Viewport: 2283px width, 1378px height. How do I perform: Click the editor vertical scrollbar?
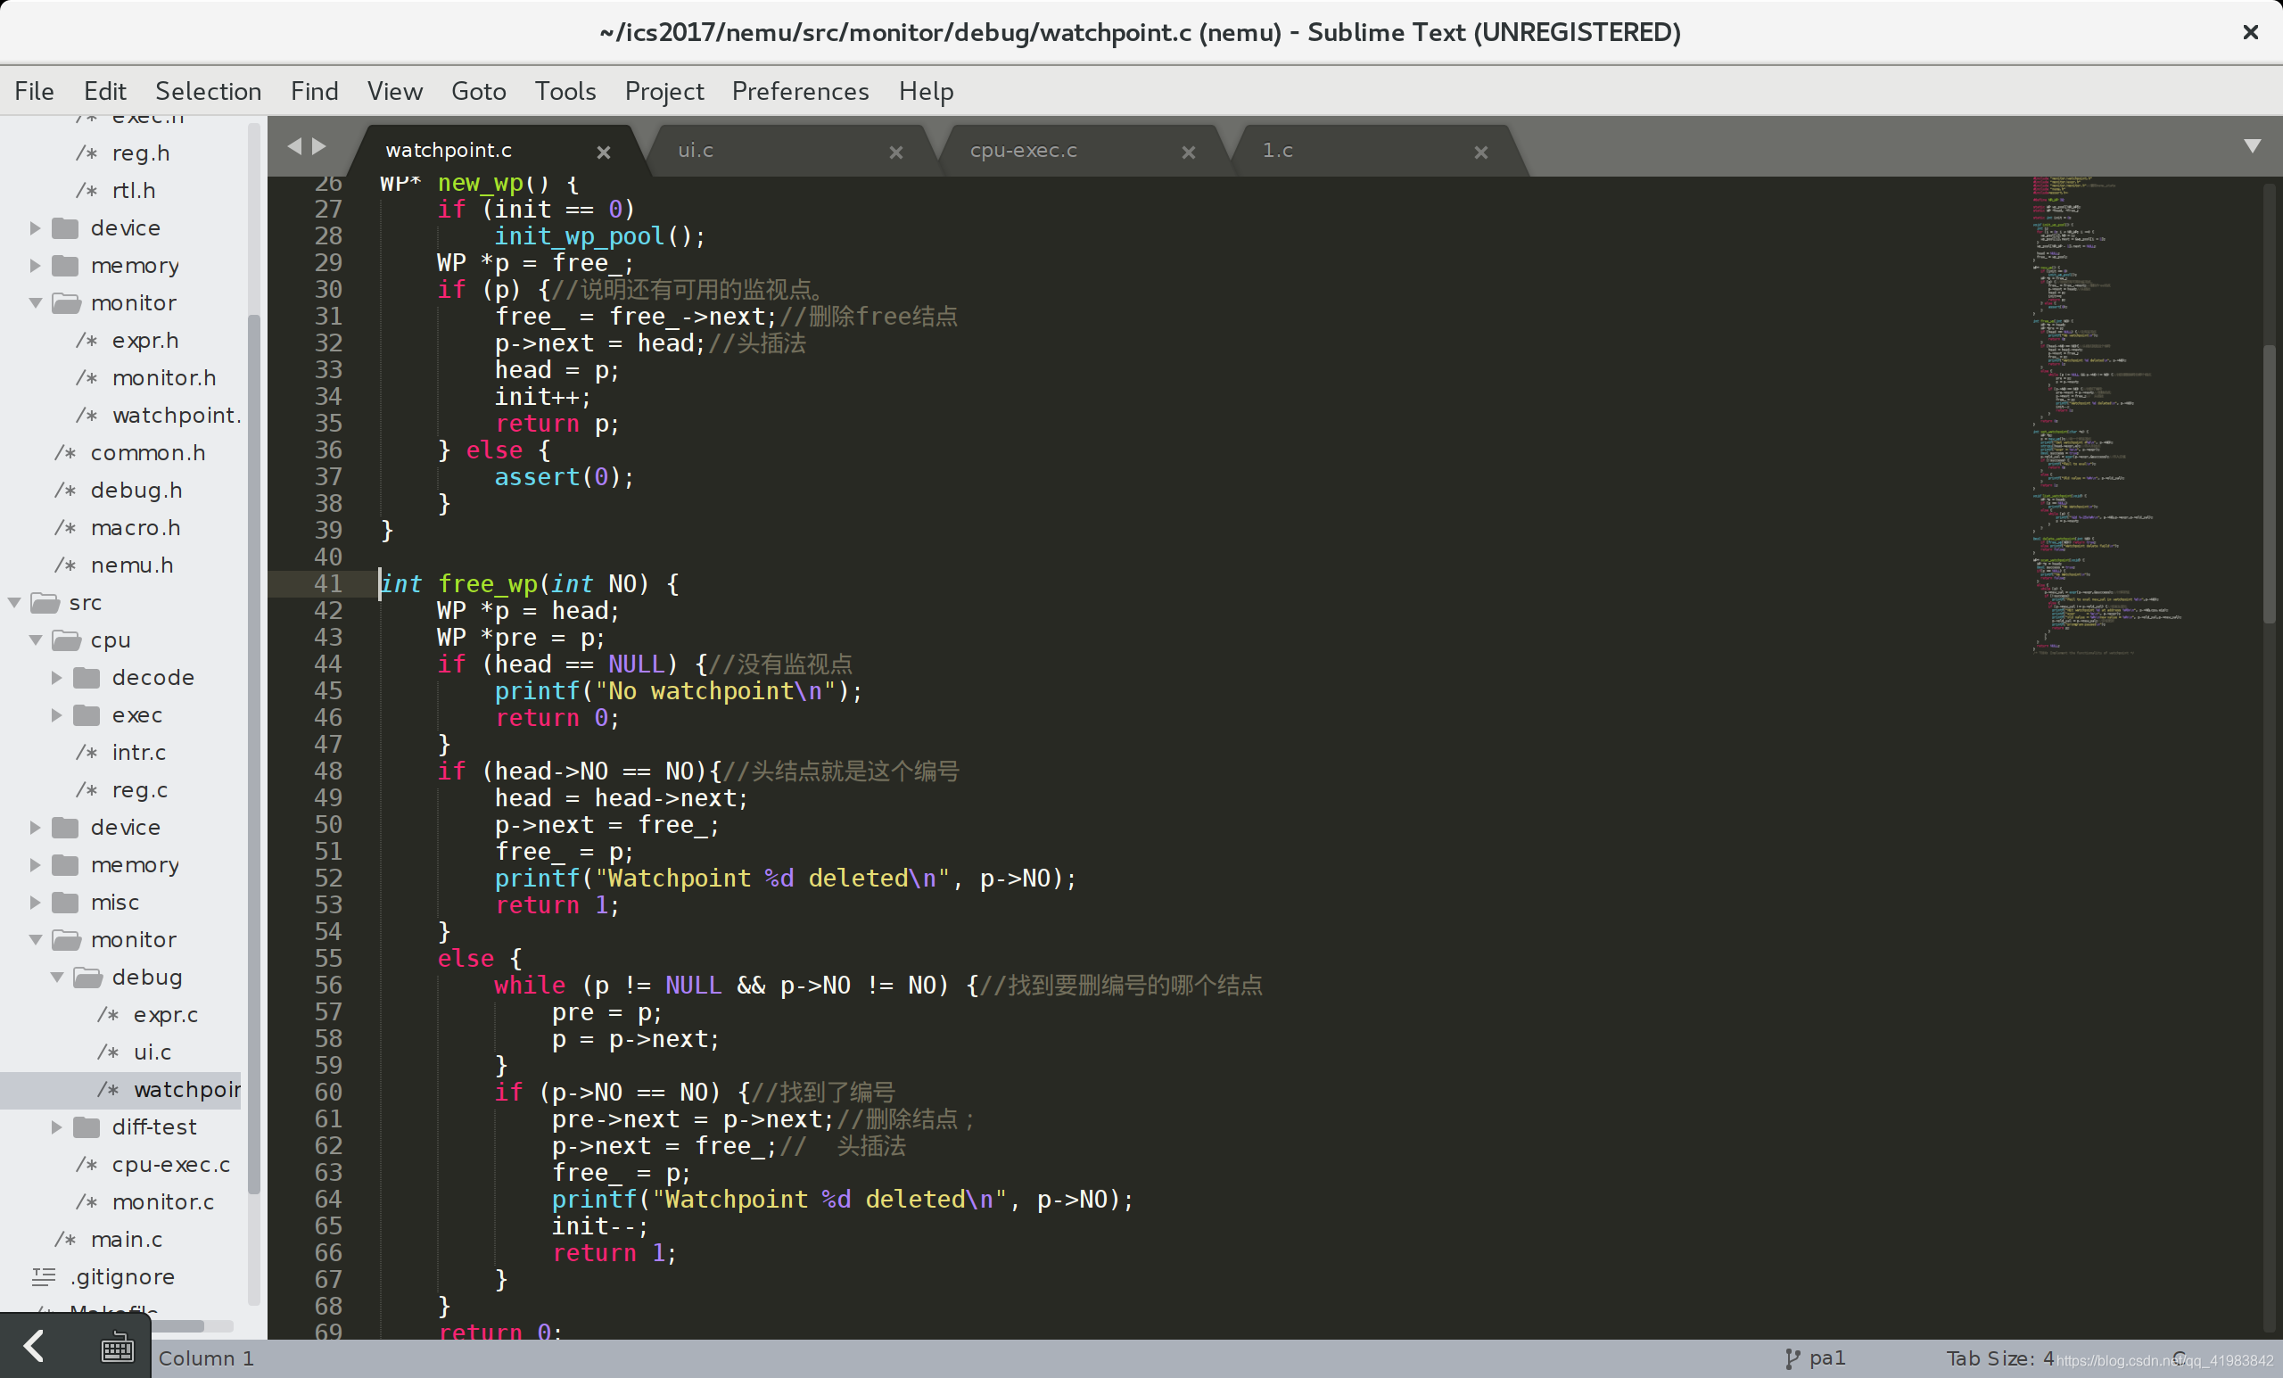click(x=2269, y=483)
